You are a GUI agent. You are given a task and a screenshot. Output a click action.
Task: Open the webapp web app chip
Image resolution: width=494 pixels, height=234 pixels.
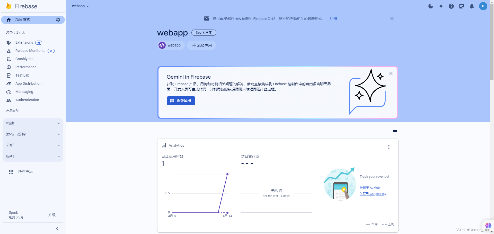tap(171, 45)
